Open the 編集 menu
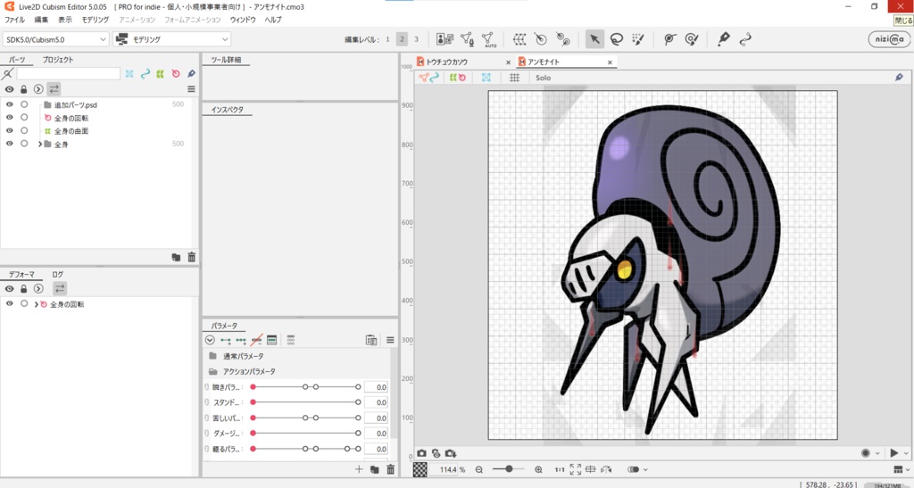The height and width of the screenshot is (488, 914). [x=41, y=20]
